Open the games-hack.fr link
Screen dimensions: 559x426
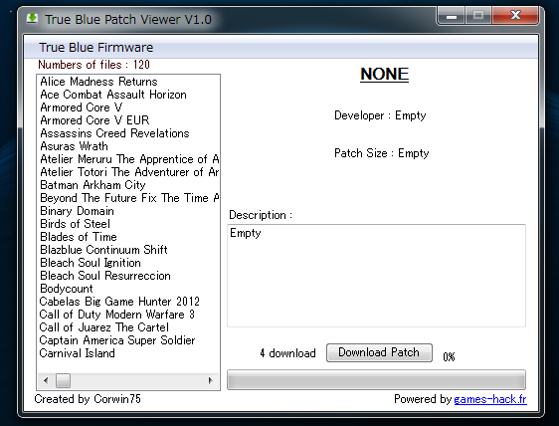[x=490, y=399]
